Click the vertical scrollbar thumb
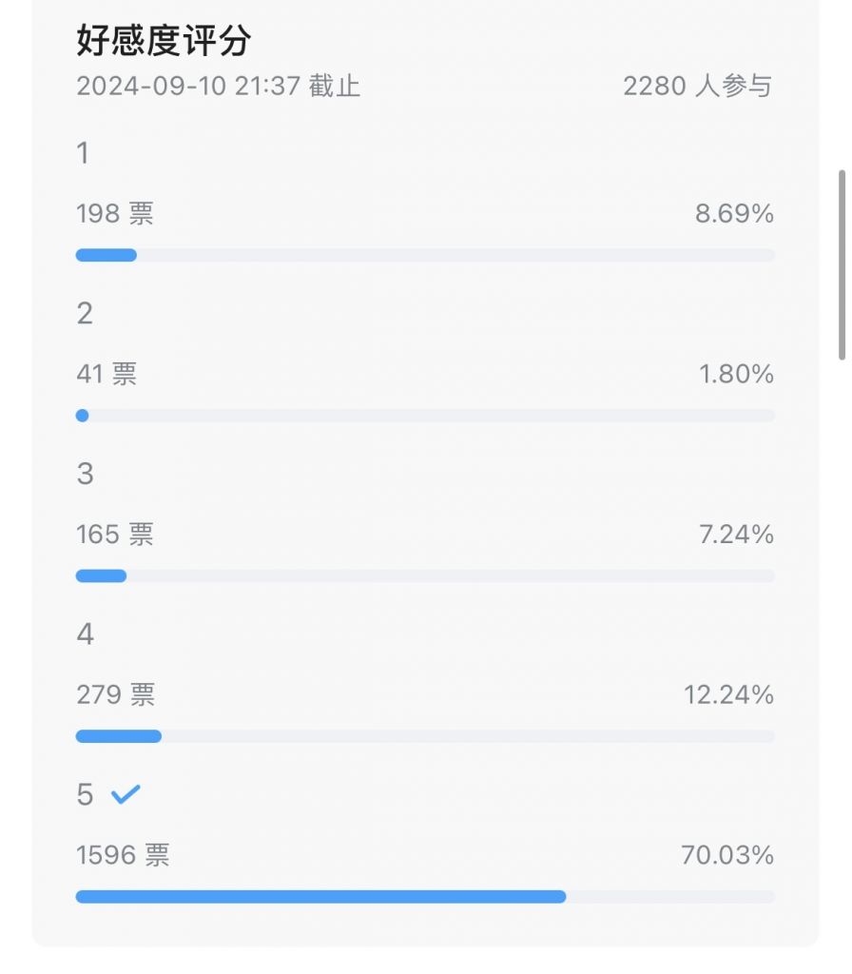Screen dimensions: 852x974 (842, 264)
